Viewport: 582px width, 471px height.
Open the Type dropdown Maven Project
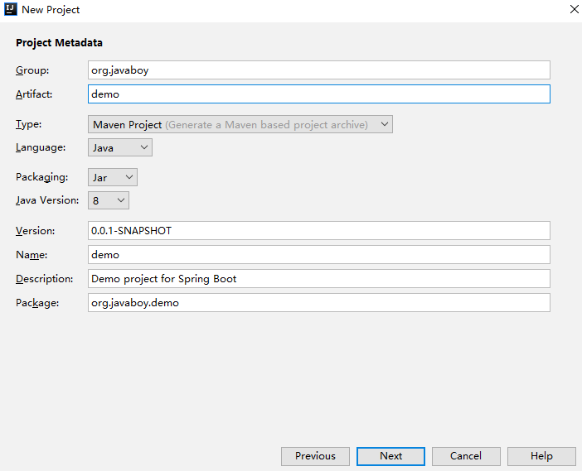[x=240, y=124]
